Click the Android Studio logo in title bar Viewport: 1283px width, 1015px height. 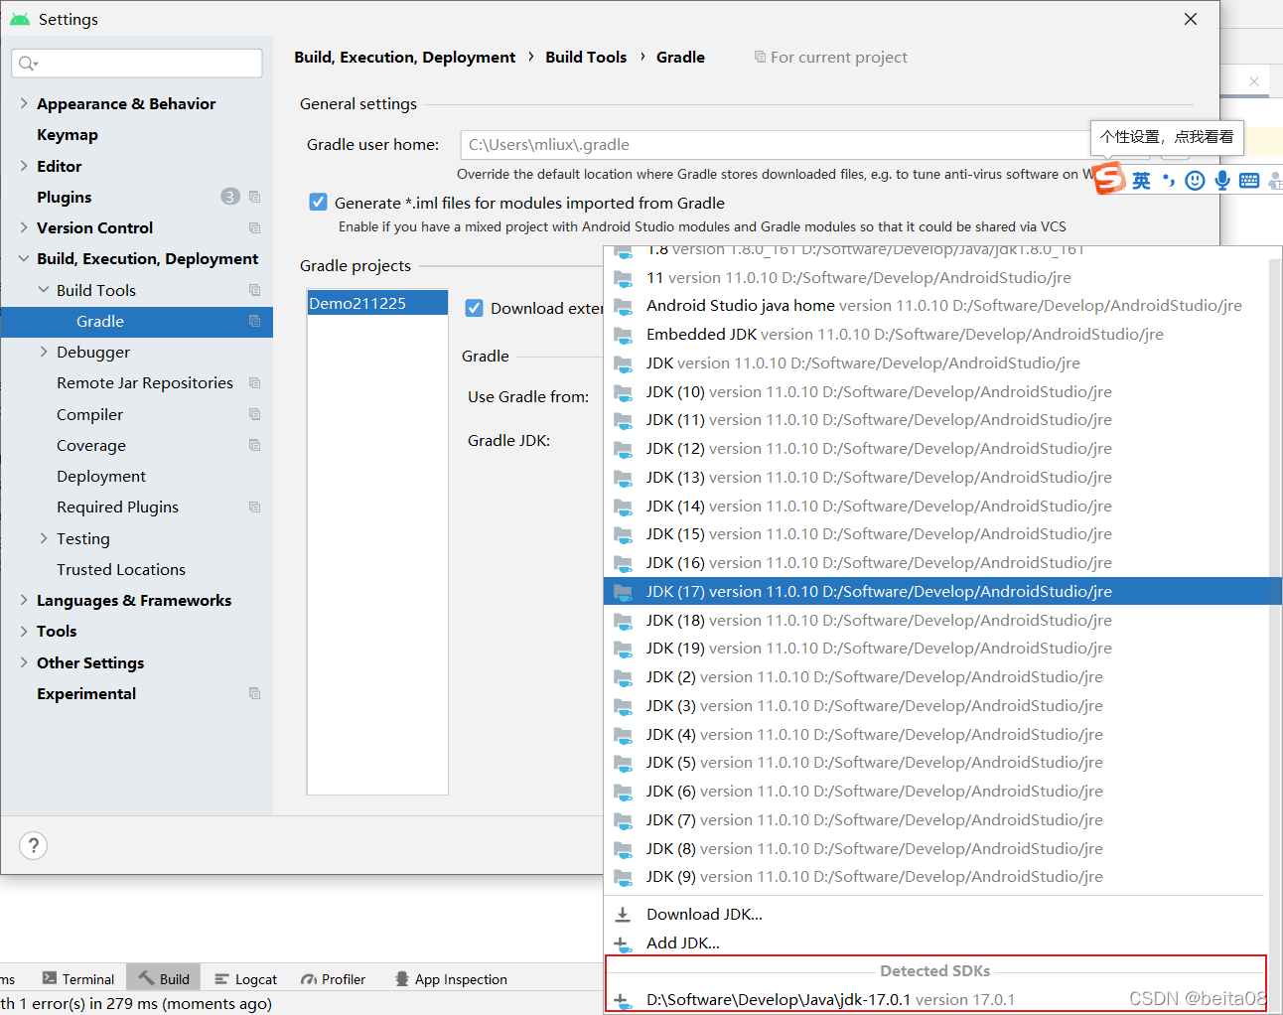point(20,19)
